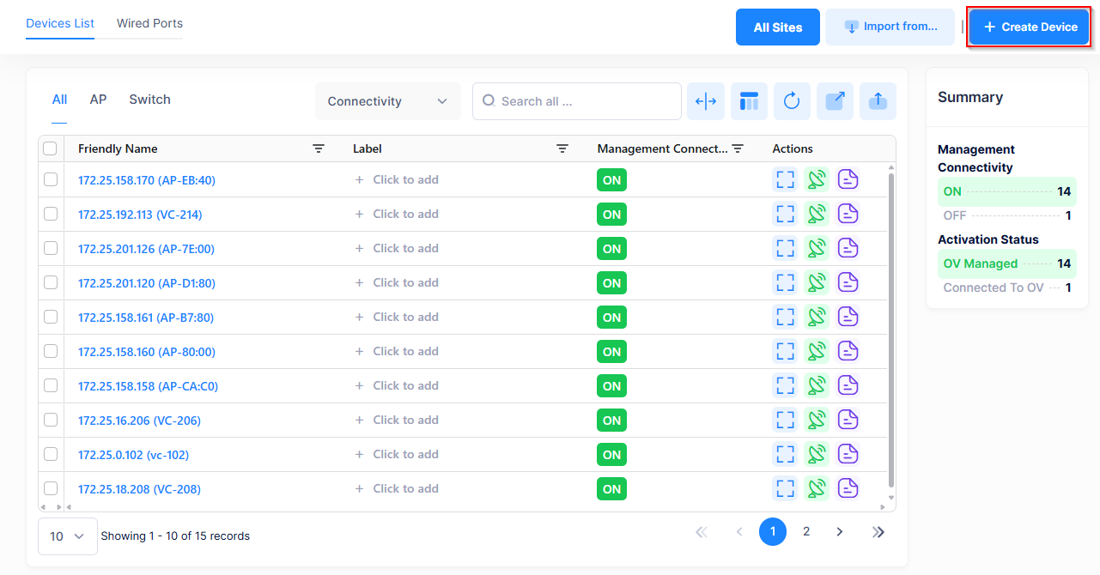Click expand-frame icon for 172.25.201.126 row
Screen dimensions: 1100x575
click(785, 248)
